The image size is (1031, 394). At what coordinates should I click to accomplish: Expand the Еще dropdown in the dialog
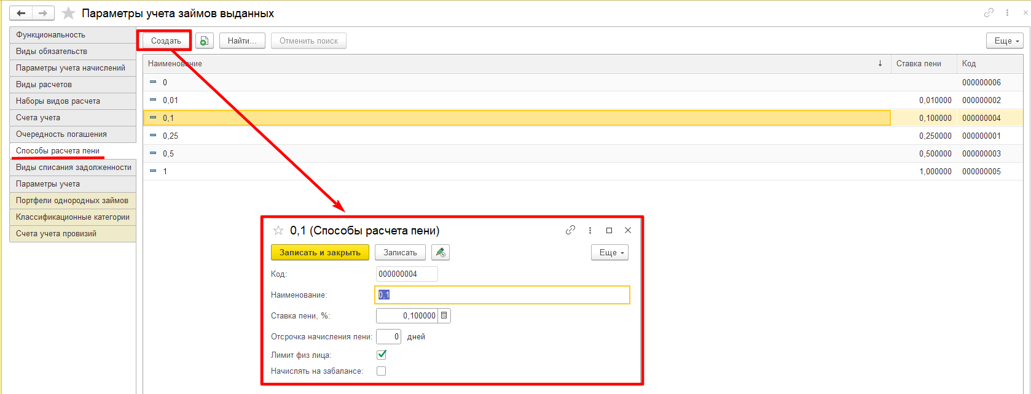pyautogui.click(x=610, y=252)
